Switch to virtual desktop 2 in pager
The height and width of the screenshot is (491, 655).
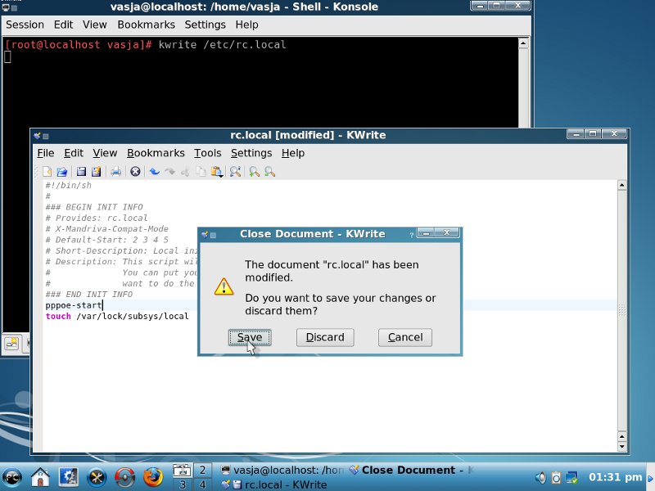pos(202,470)
